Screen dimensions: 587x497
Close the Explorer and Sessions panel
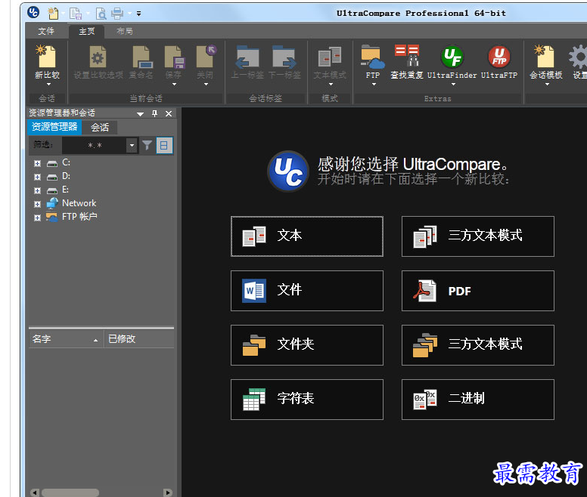pos(169,113)
